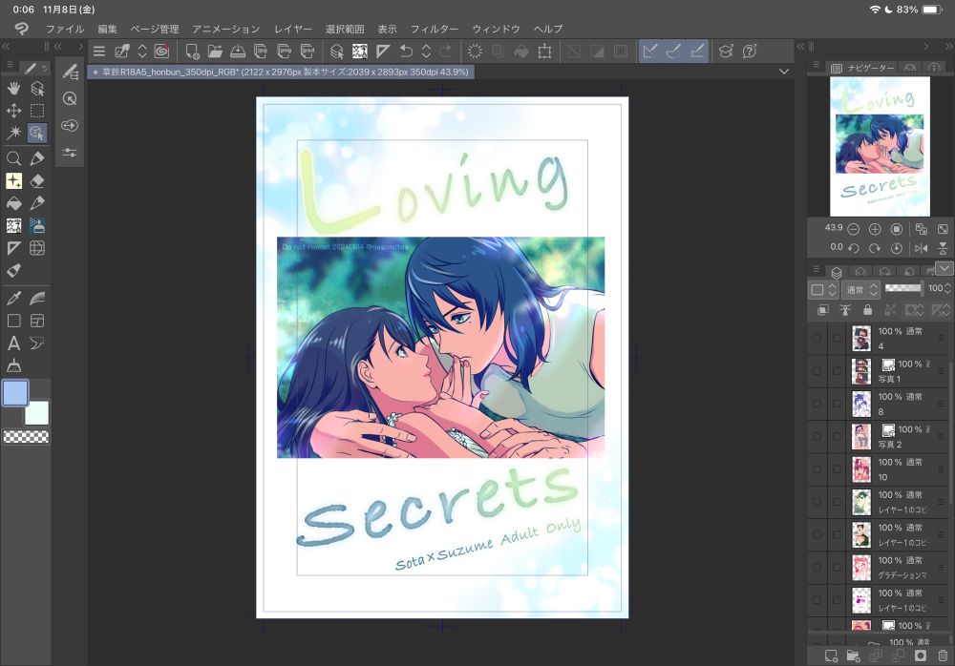The image size is (955, 666).
Task: Collapse the right palette dock double chevron
Action: click(x=949, y=46)
